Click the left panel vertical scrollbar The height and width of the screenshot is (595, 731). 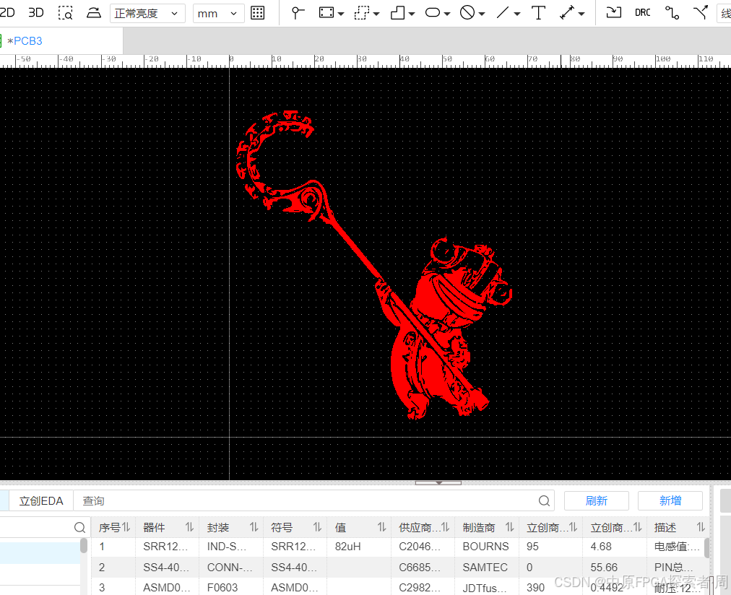84,546
